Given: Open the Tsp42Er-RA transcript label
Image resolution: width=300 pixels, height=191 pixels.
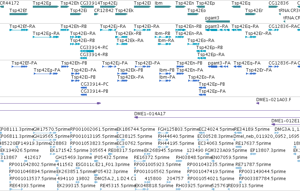Looking at the screenshot, I should tap(258, 33).
